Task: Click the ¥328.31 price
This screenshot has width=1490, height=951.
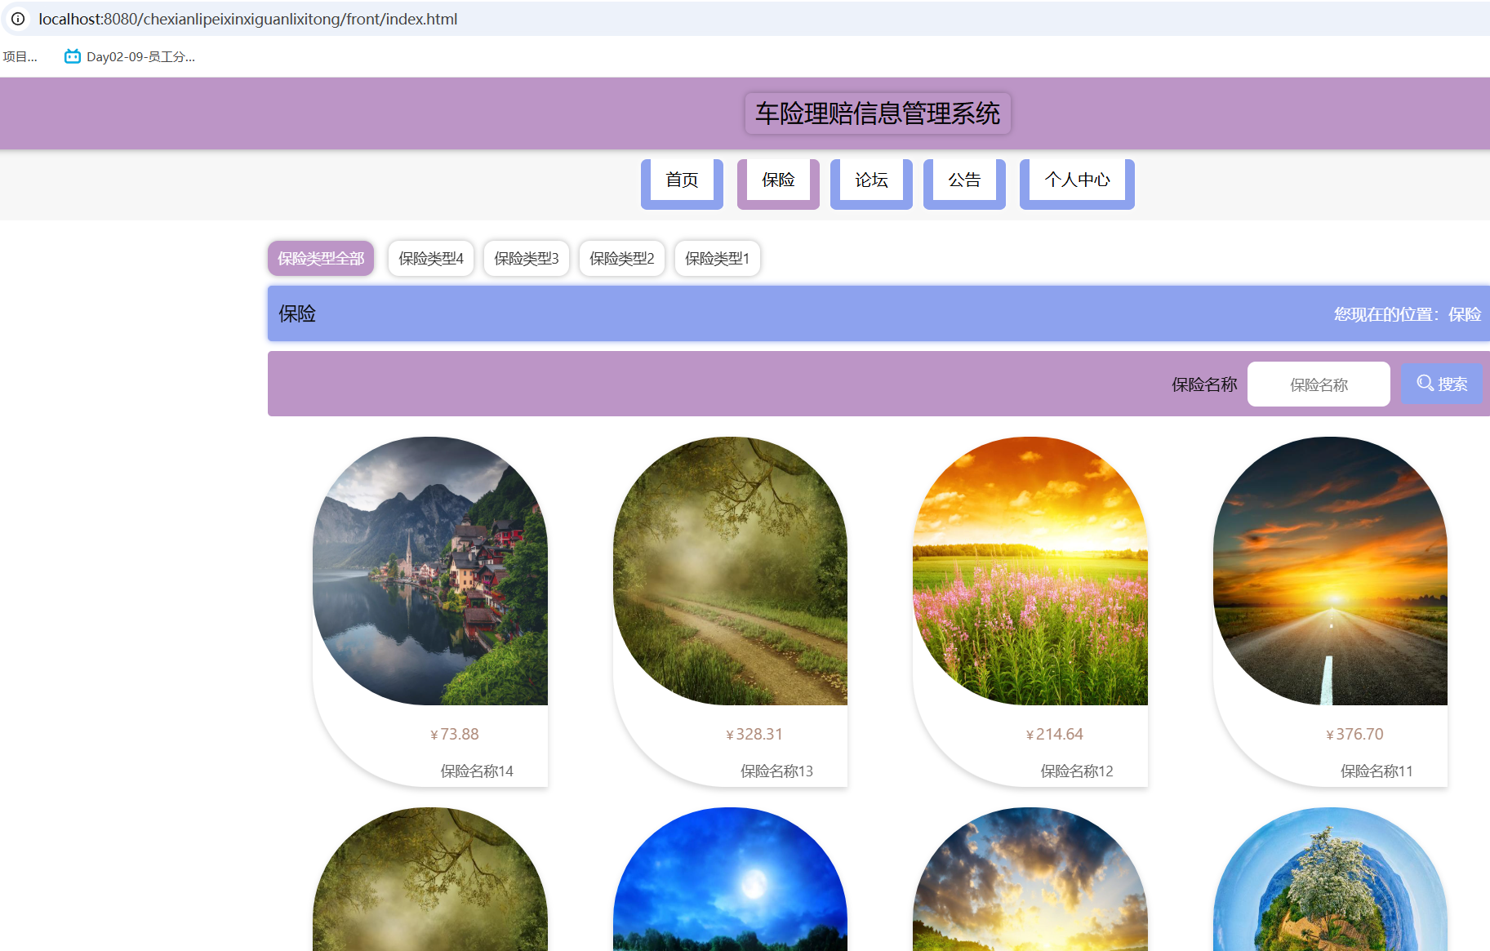Action: [754, 735]
